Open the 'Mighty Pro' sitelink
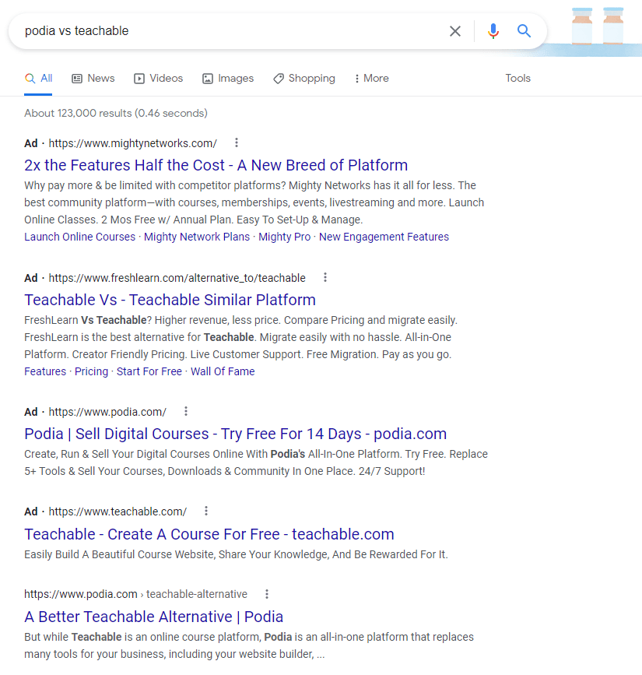The image size is (642, 675). (x=284, y=237)
